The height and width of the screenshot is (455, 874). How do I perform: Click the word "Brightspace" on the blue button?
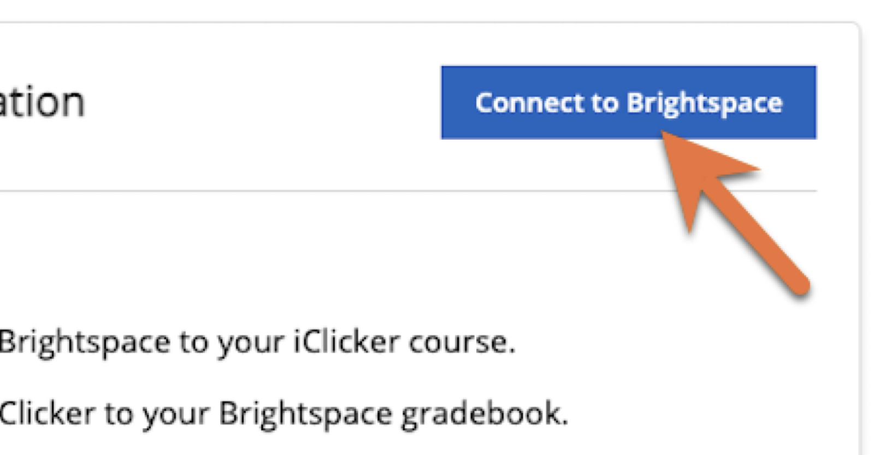pos(704,103)
